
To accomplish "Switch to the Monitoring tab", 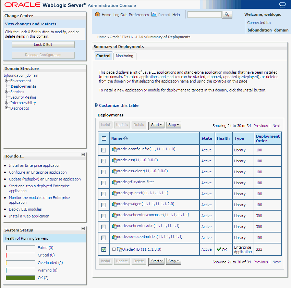I will click(124, 55).
